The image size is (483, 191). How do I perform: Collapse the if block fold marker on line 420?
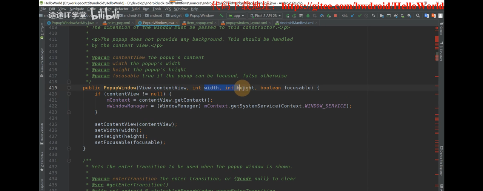69,94
